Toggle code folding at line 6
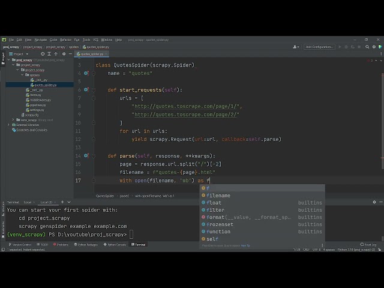 [94, 90]
